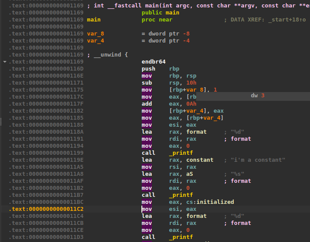
Task: Click the panel splitter handle on left edge
Action: pyautogui.click(x=1, y=122)
